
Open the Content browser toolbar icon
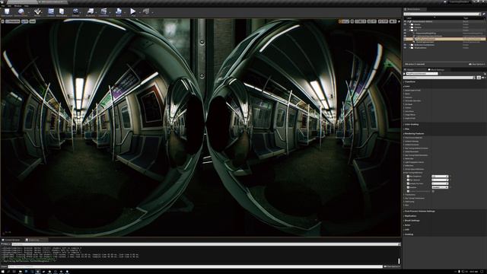point(51,12)
